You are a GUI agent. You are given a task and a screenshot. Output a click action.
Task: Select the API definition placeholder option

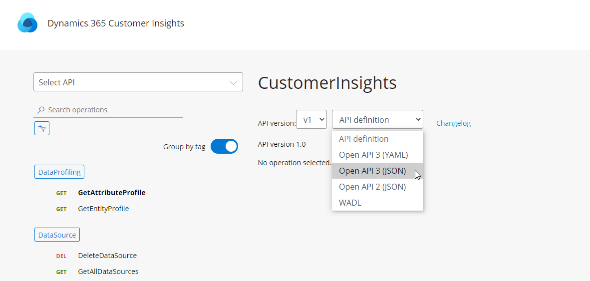coord(363,139)
